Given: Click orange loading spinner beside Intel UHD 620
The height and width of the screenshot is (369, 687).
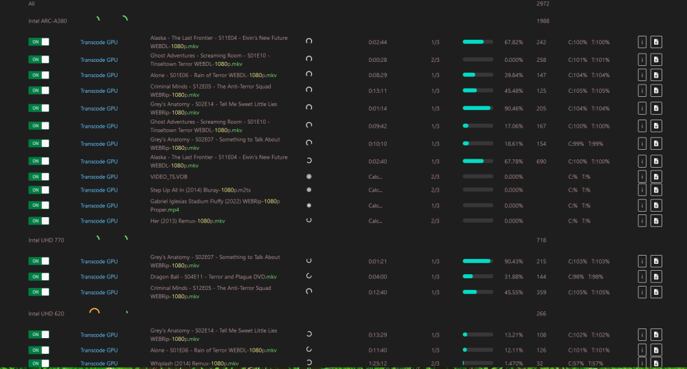Looking at the screenshot, I should (94, 311).
